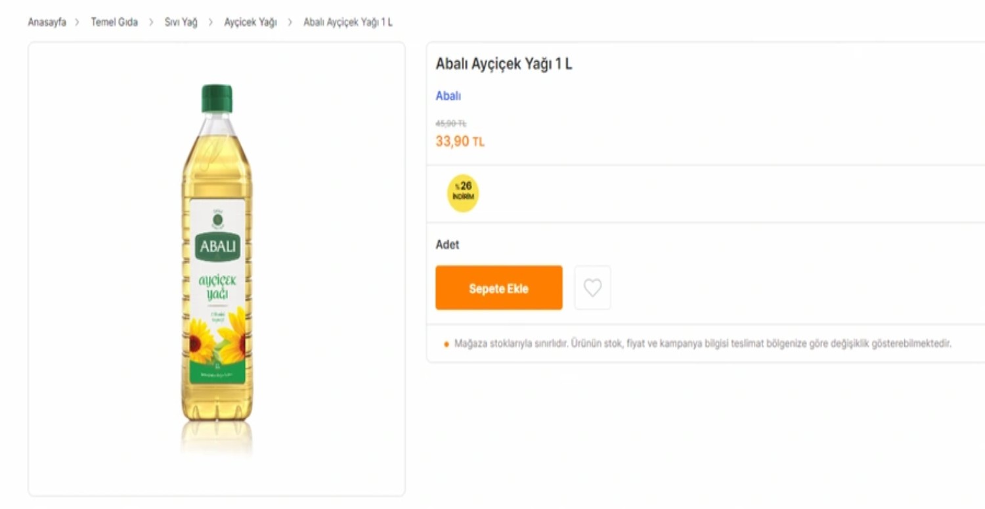The height and width of the screenshot is (509, 985).
Task: Click the Abalı Ayçiçek Yağı 1 L breadcrumb
Action: click(348, 22)
